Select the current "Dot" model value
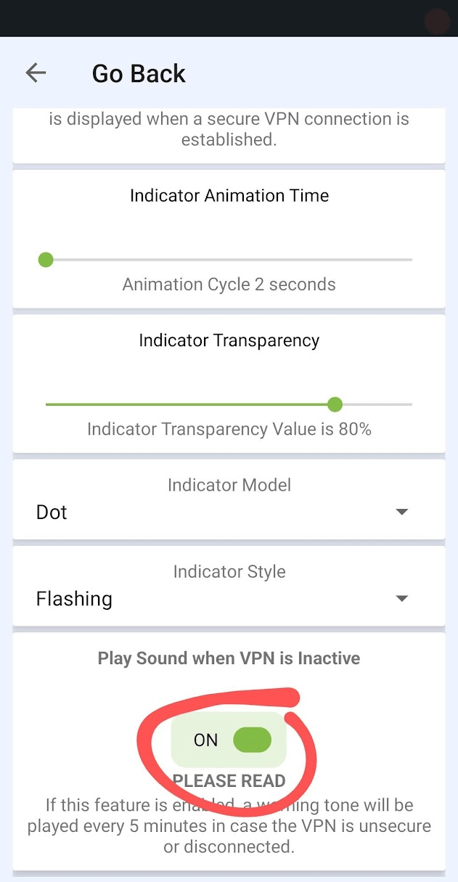This screenshot has width=458, height=882. point(49,512)
